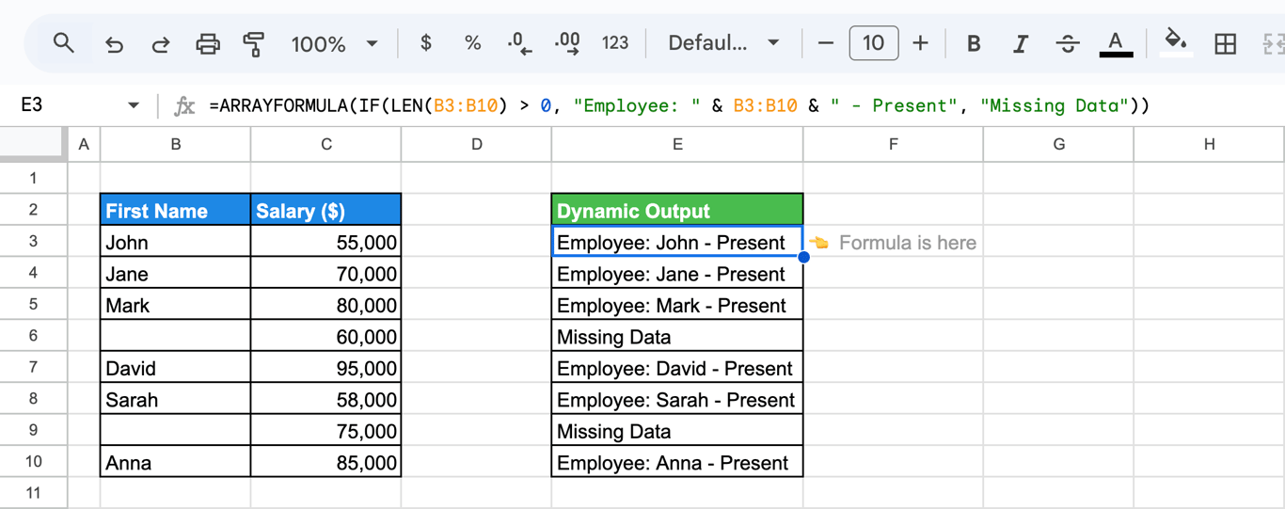Select column A header

click(84, 144)
